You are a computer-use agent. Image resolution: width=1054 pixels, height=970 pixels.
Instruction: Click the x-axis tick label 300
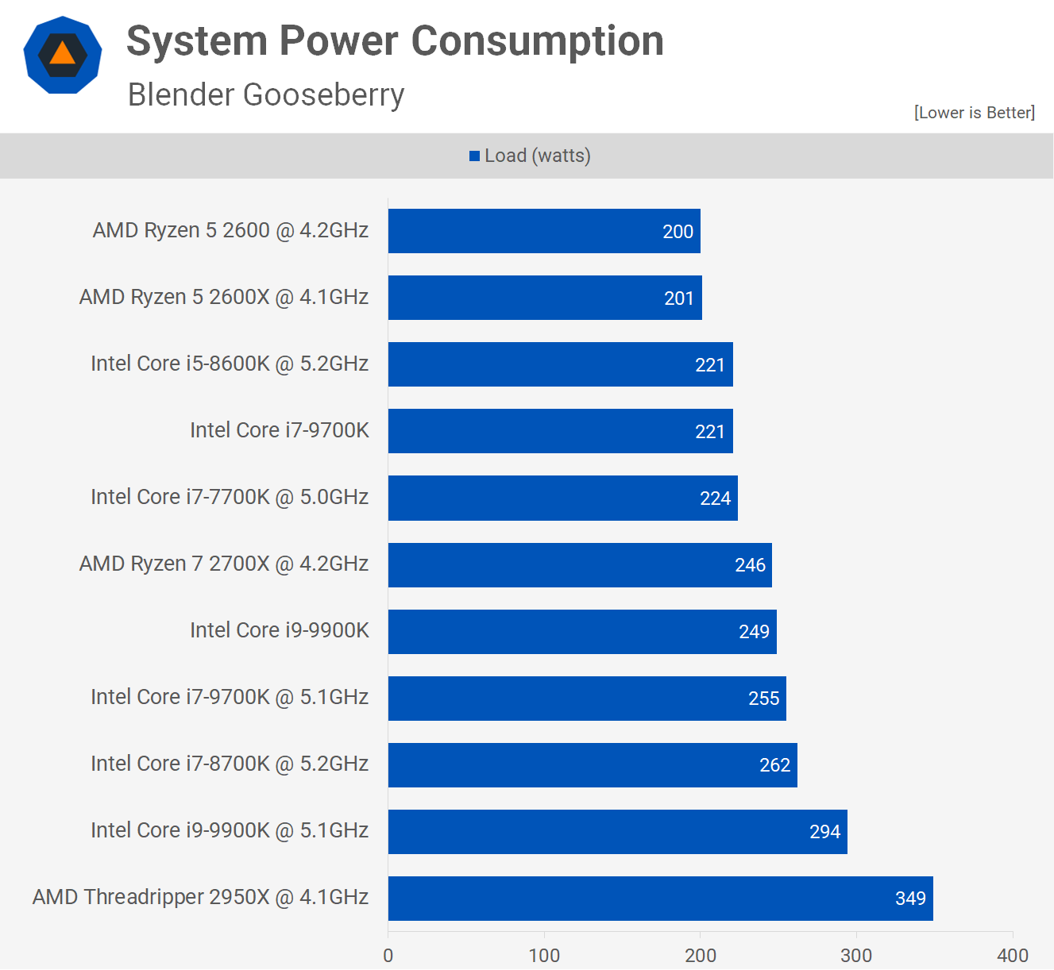coord(856,955)
